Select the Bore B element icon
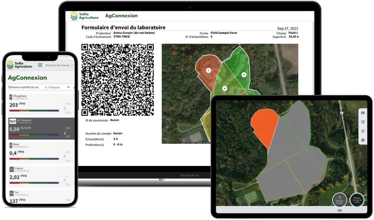The height and width of the screenshot is (220, 374). [x=11, y=145]
